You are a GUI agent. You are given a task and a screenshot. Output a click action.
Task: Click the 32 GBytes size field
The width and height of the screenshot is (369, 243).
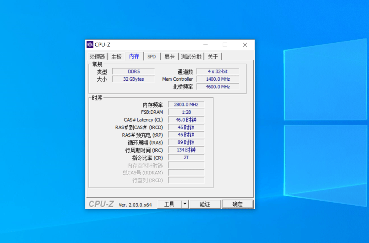[x=133, y=79]
